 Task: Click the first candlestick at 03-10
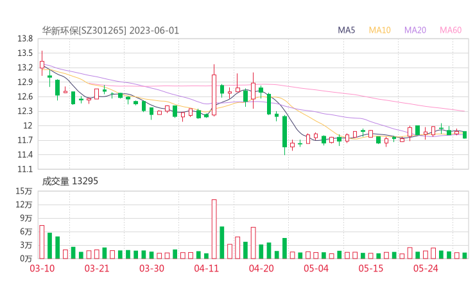click(42, 64)
